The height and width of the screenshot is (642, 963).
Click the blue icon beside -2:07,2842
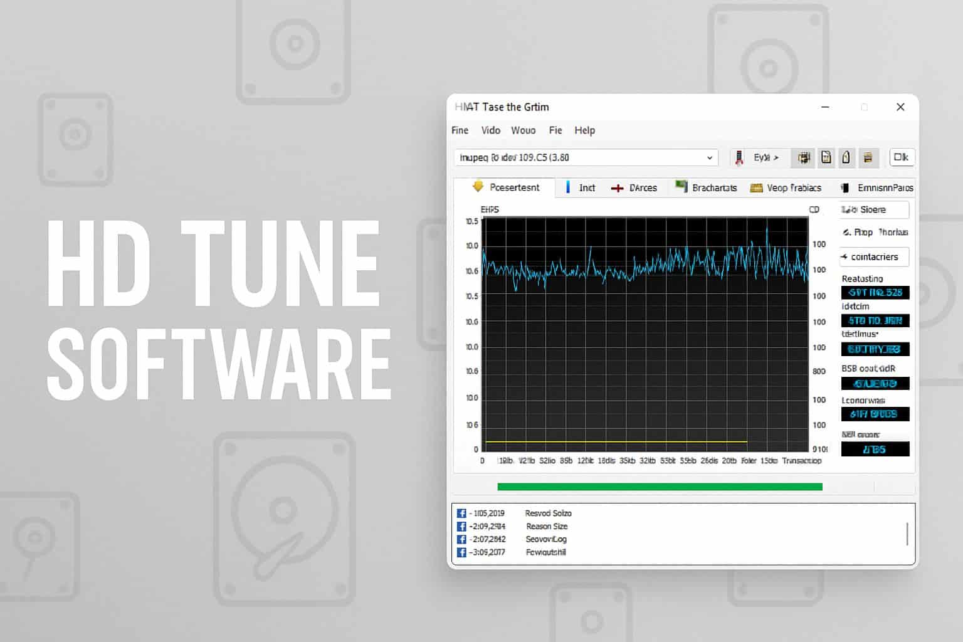[461, 539]
